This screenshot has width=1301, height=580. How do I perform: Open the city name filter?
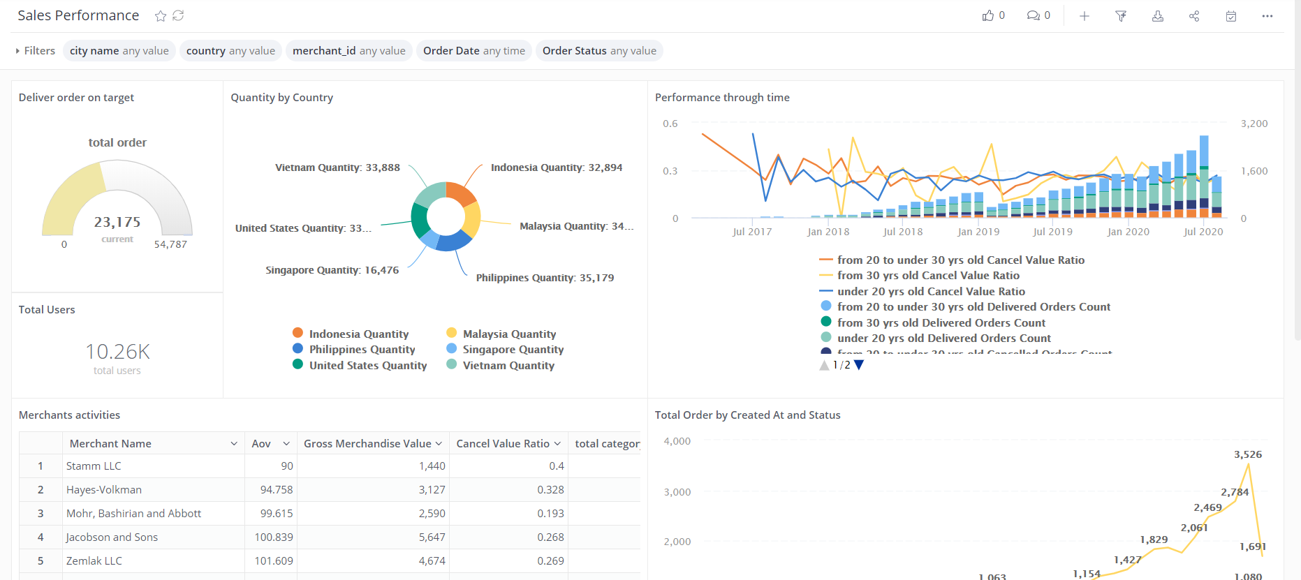[x=119, y=51]
